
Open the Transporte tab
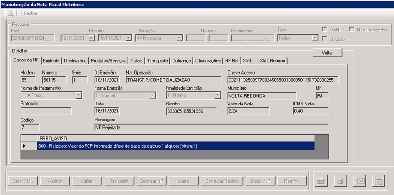[158, 60]
